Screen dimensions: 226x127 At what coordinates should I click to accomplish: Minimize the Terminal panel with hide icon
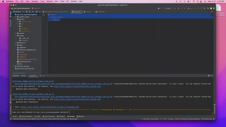pos(212,75)
